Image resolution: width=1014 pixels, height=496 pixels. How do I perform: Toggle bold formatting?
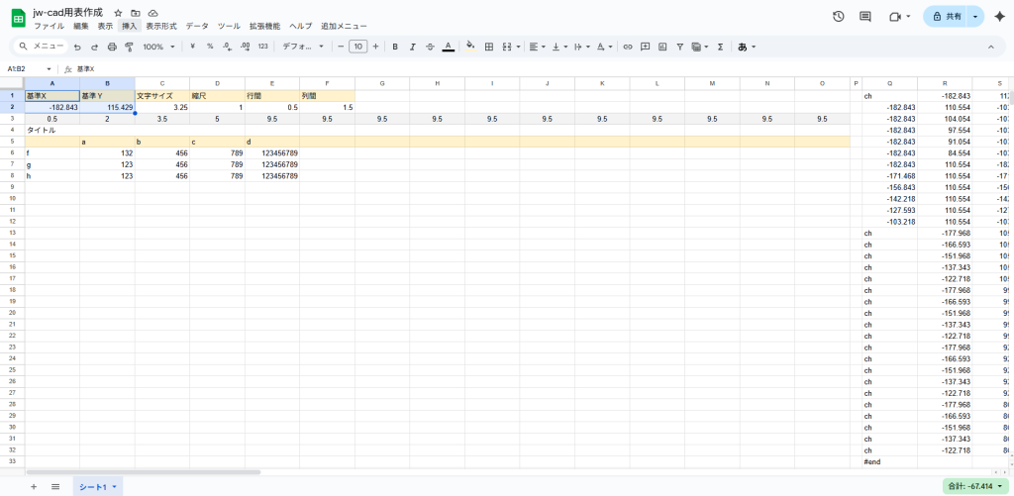point(395,47)
